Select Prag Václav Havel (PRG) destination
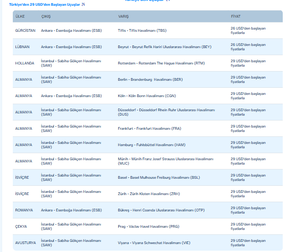Viewport: 292px width, 252px height. pos(148,226)
